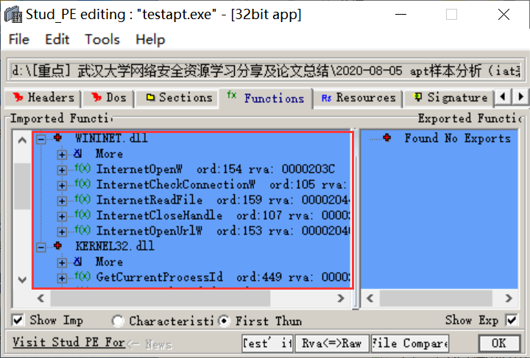Viewport: 530px width, 358px height.
Task: Open the Tools menu
Action: tap(102, 40)
